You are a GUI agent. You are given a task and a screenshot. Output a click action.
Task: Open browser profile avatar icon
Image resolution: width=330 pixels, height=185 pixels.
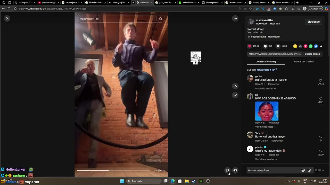[304, 9]
